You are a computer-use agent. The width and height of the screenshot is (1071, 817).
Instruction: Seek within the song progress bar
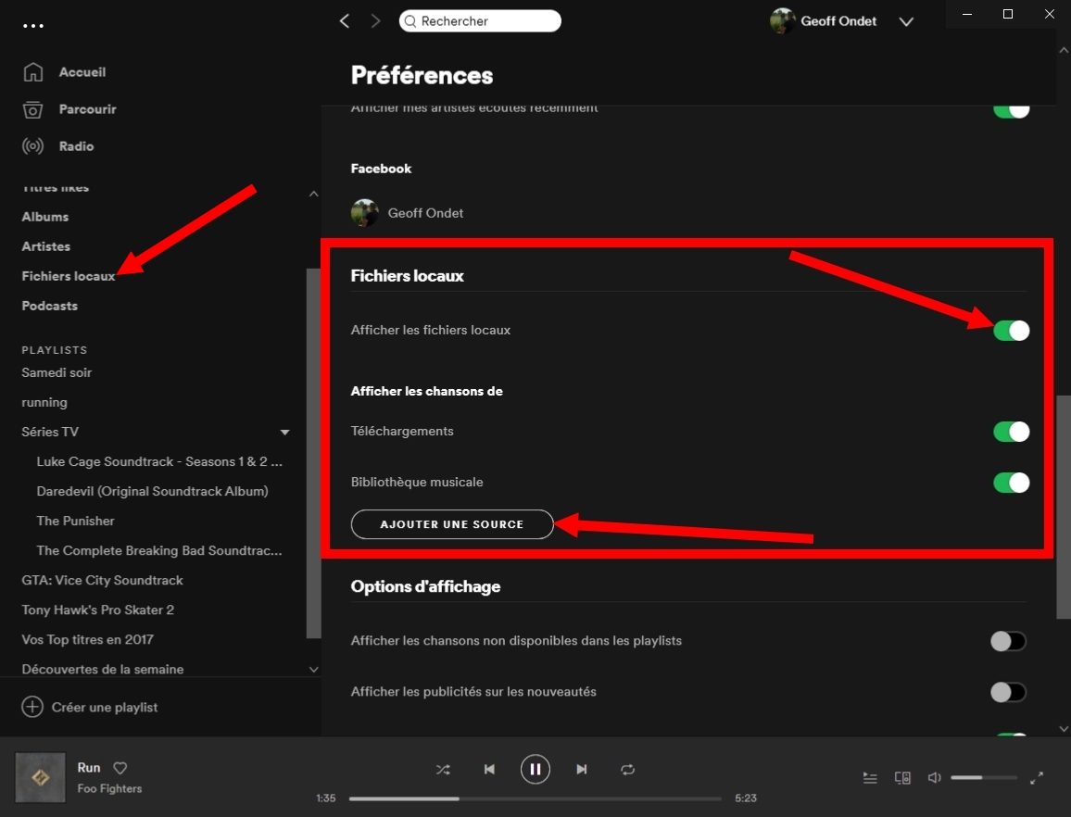pos(535,798)
